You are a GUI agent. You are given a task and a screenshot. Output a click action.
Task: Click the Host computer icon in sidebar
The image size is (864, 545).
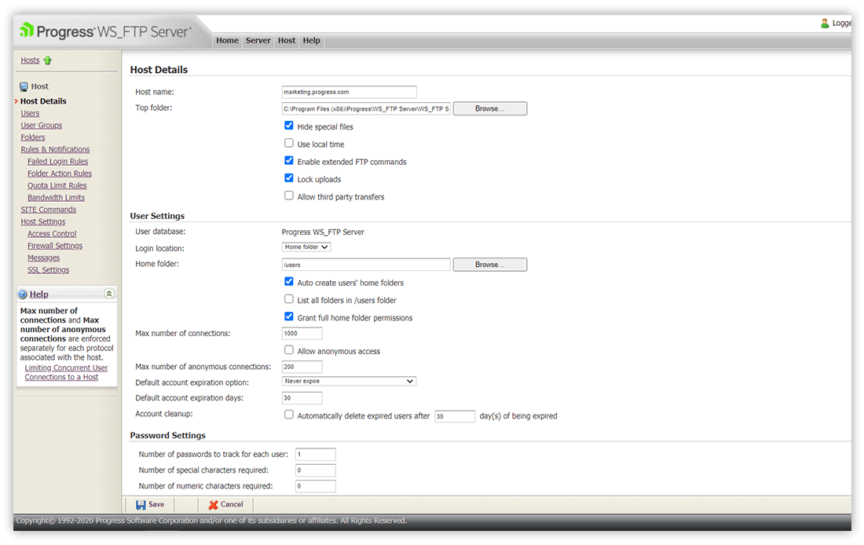(x=24, y=86)
